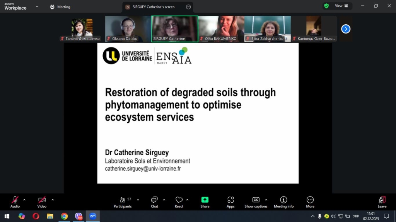Open screen share options ellipsis

pyautogui.click(x=188, y=7)
